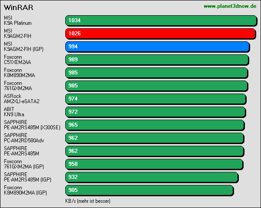Image resolution: width=261 pixels, height=208 pixels.
Task: Select the SAPPHIRE PC-AM2RD580Adv label
Action: 24,138
